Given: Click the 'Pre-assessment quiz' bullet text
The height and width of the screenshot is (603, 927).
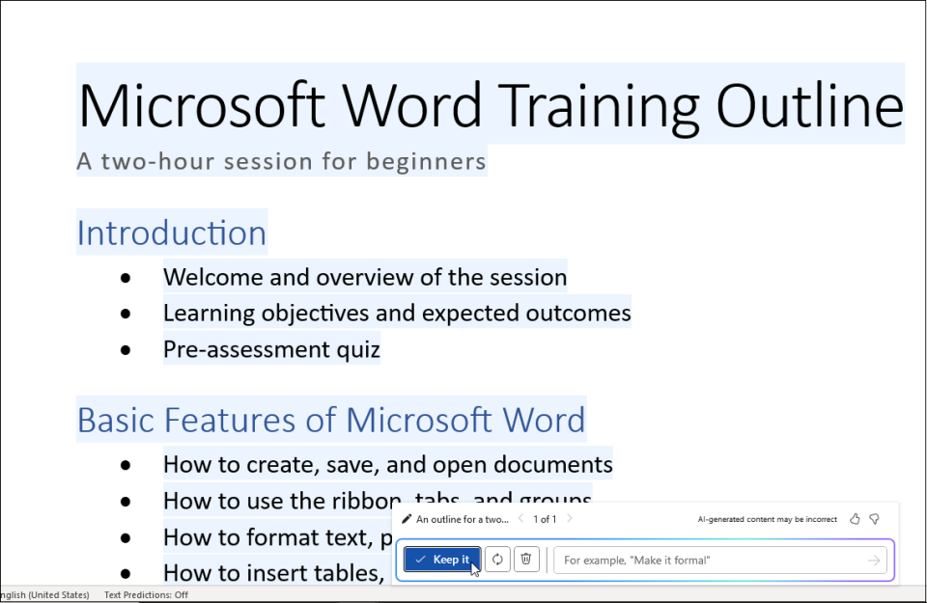Looking at the screenshot, I should [270, 349].
